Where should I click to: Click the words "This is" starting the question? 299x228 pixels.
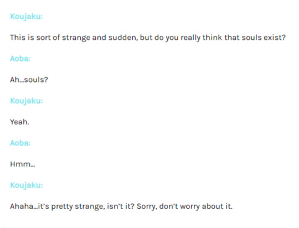(x=22, y=38)
